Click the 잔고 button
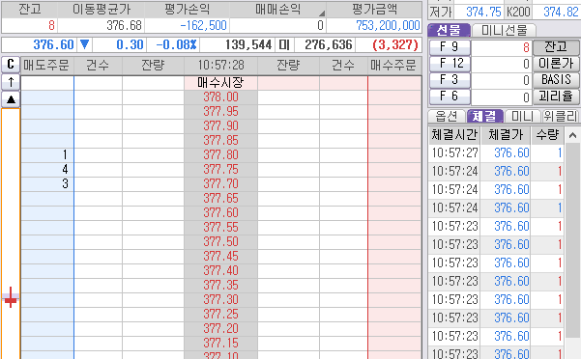The width and height of the screenshot is (581, 359). point(556,47)
